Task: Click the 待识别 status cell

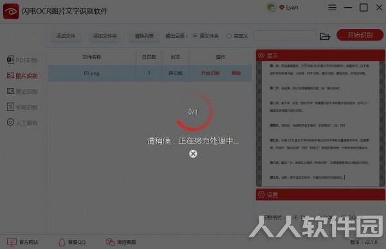Action: click(x=176, y=73)
